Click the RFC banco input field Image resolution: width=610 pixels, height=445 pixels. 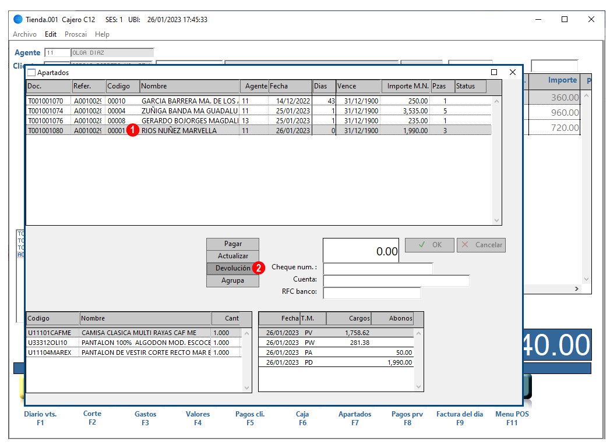(x=372, y=293)
